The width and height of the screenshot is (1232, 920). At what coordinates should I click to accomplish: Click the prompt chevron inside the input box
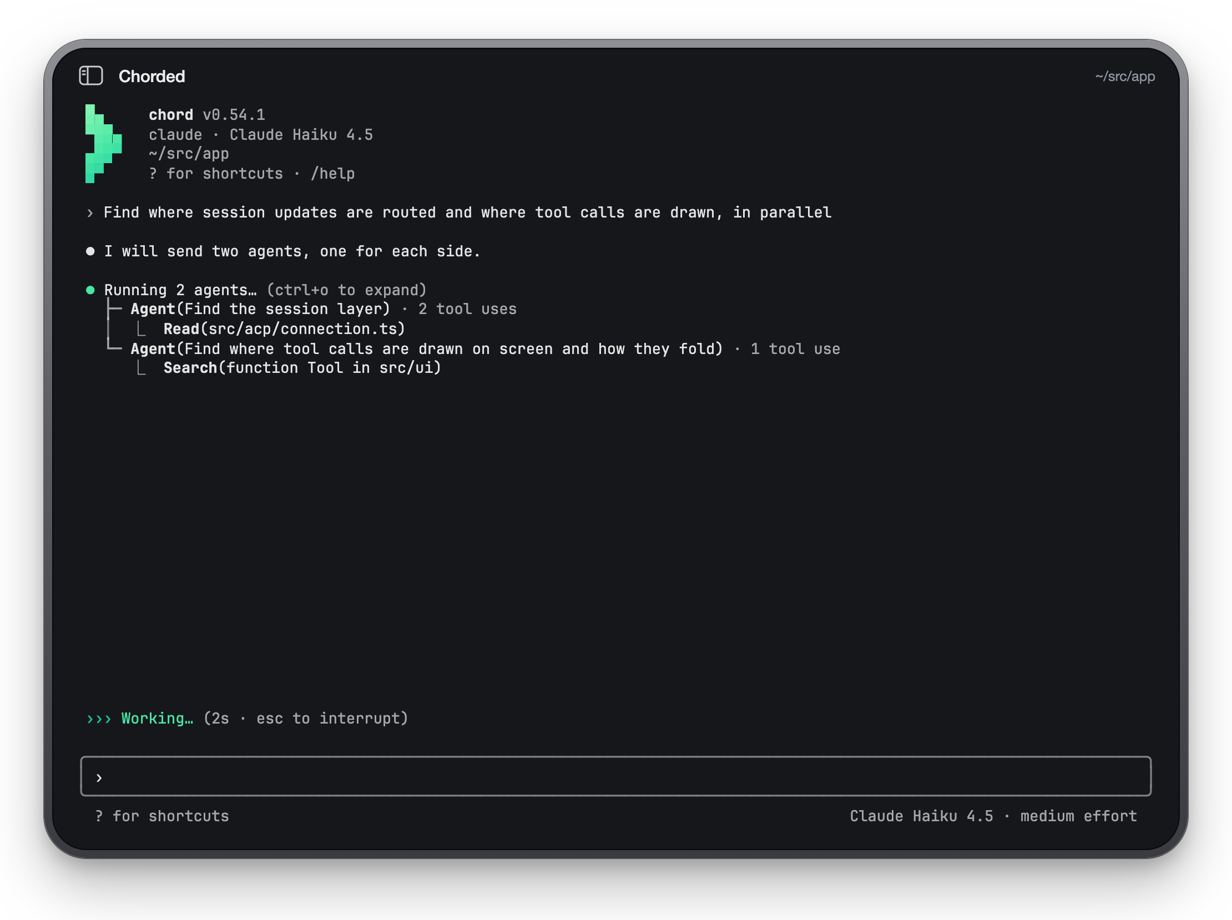click(x=99, y=778)
